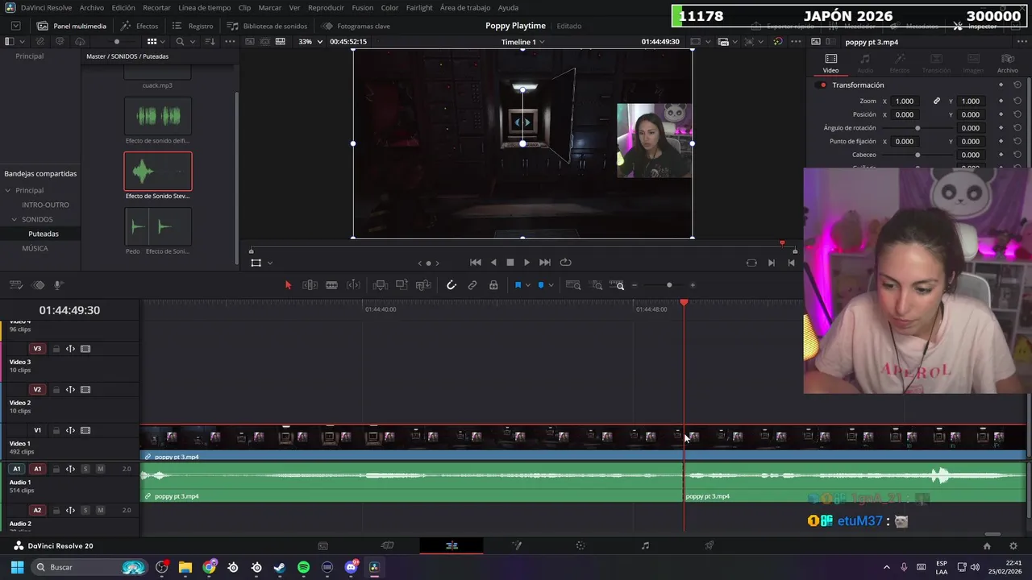
Task: Collapse the Principal bin in shared bins
Action: [x=8, y=191]
